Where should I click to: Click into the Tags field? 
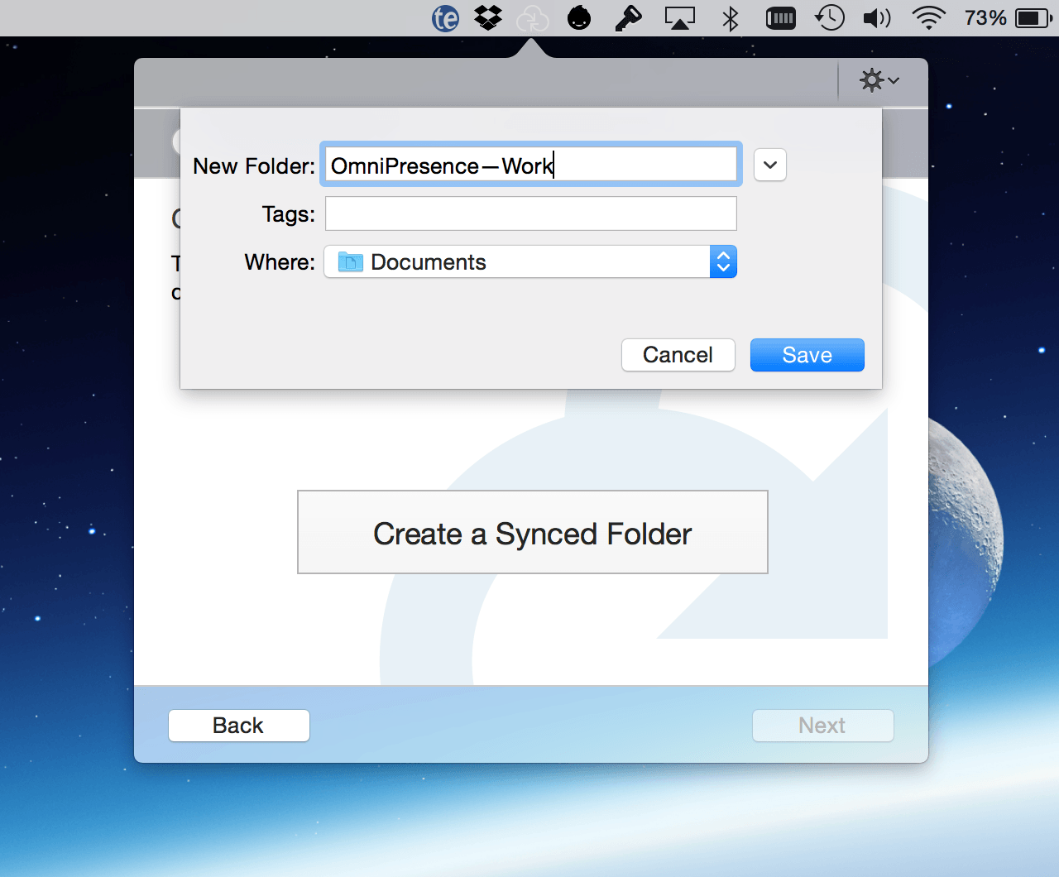pyautogui.click(x=530, y=214)
